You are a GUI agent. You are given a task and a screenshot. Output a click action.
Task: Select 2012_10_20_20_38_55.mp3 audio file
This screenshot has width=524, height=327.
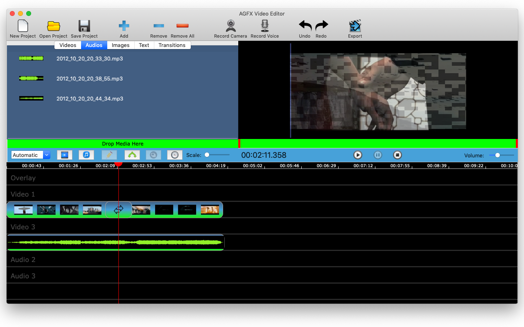click(90, 78)
